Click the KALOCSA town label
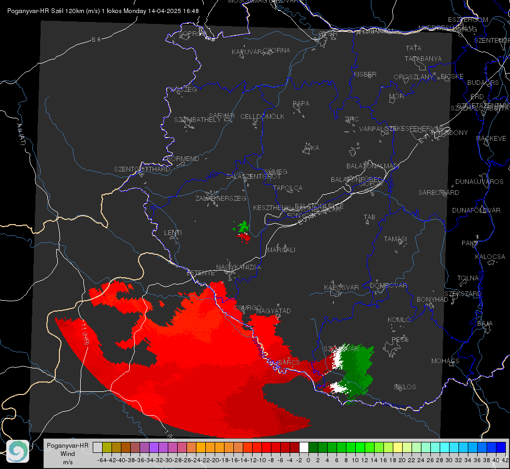This screenshot has width=510, height=469. coord(490,257)
